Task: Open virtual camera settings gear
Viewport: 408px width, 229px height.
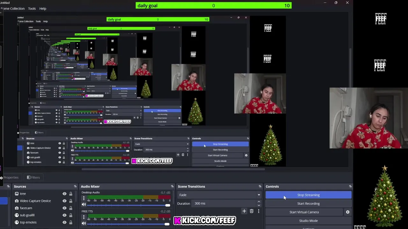Action: [348, 212]
